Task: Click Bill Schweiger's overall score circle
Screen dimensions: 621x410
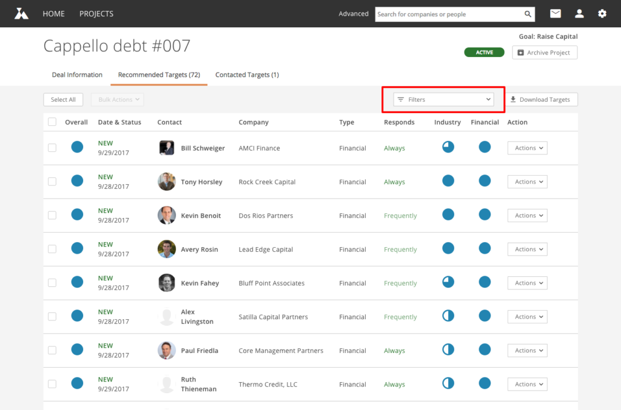Action: coord(77,147)
